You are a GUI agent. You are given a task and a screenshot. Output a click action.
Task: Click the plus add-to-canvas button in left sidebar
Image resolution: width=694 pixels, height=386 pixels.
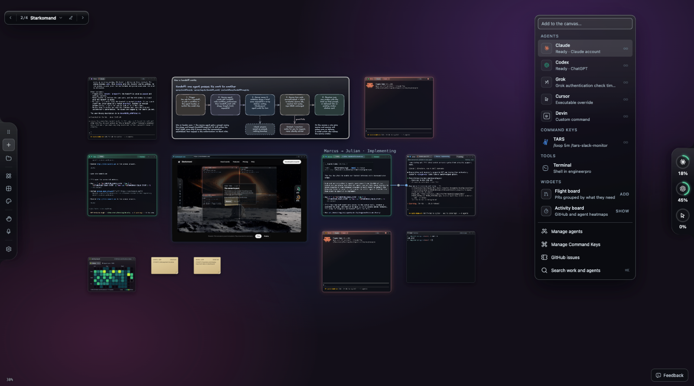click(x=9, y=145)
